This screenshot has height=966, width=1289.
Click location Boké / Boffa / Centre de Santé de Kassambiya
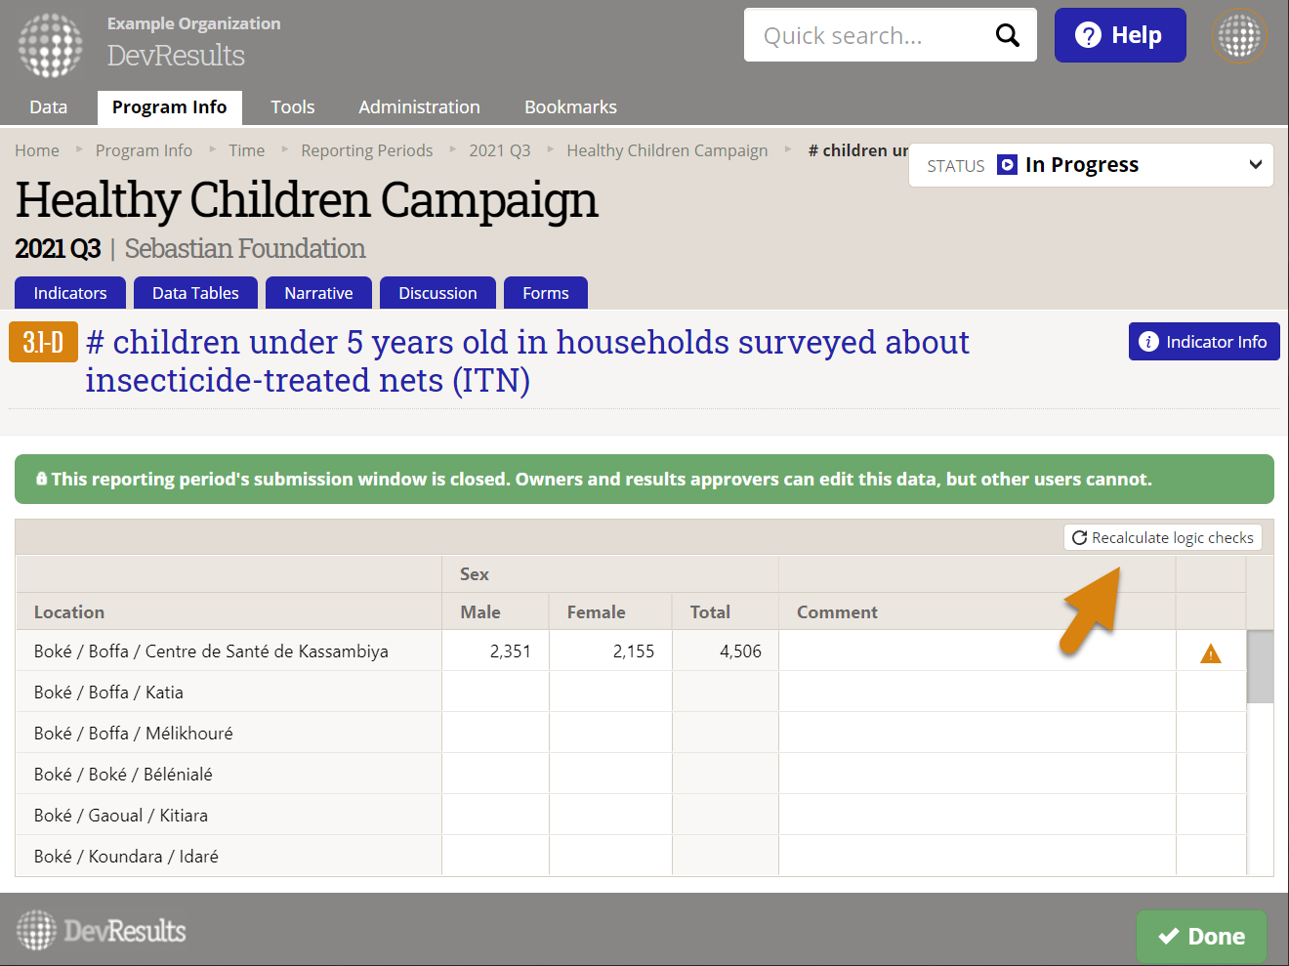point(211,651)
